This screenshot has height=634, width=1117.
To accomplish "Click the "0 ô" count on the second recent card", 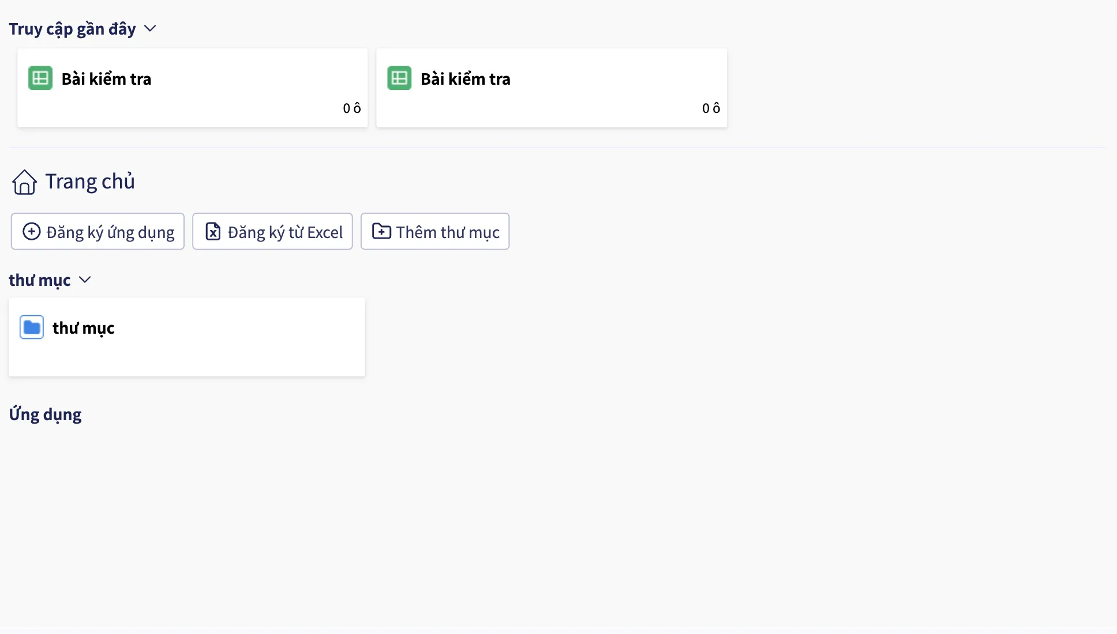I will coord(711,108).
